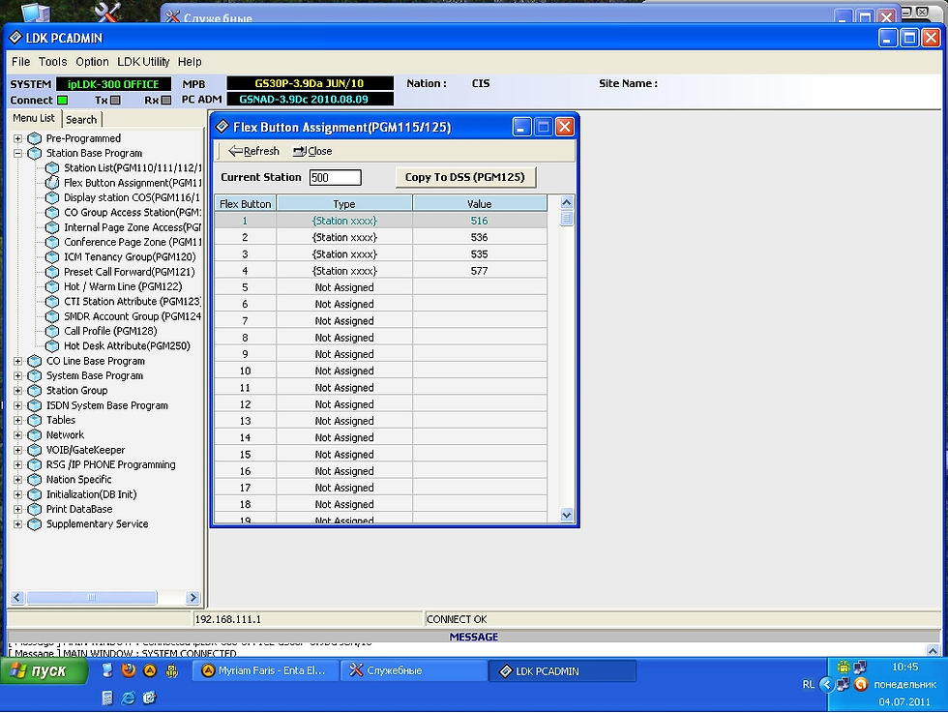Expand the CO Line Base Program node

[x=17, y=361]
